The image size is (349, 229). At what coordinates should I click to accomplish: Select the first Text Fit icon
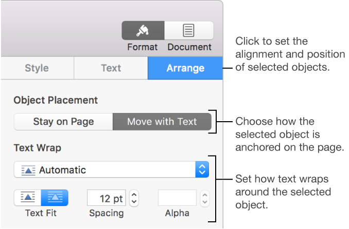click(28, 198)
